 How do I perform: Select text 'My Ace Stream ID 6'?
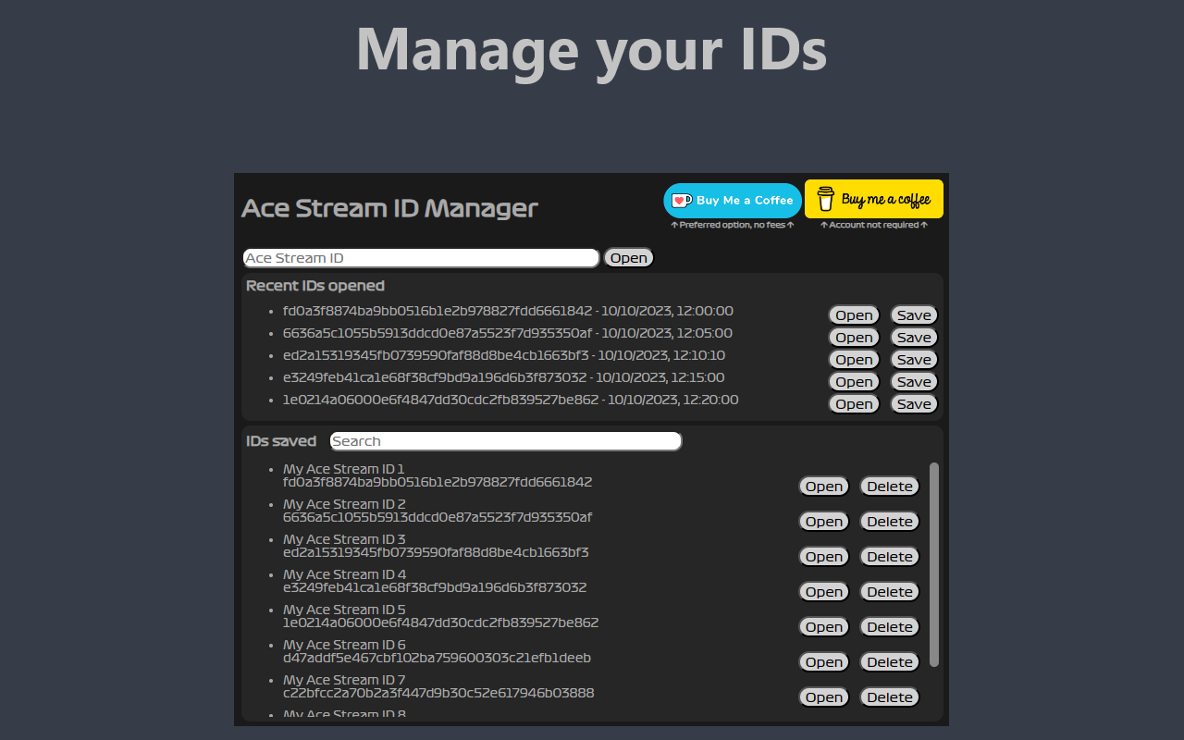[x=344, y=645]
